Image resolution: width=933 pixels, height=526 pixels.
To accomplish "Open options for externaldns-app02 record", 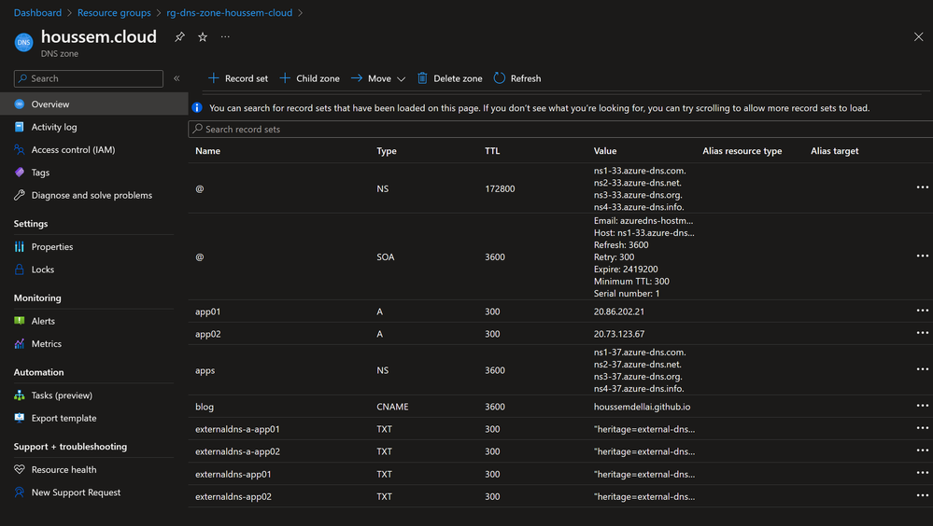I will tap(923, 495).
